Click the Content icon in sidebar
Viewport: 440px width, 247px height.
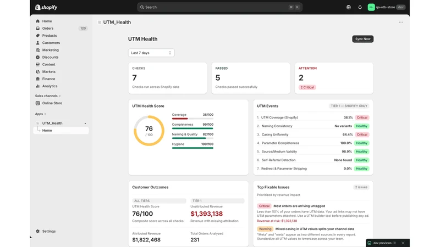[x=37, y=64]
